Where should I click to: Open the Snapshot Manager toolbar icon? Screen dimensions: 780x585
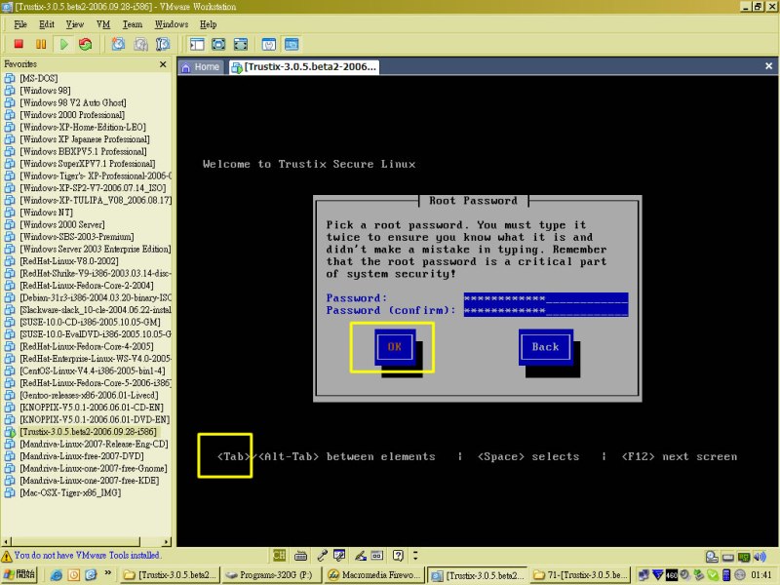163,44
